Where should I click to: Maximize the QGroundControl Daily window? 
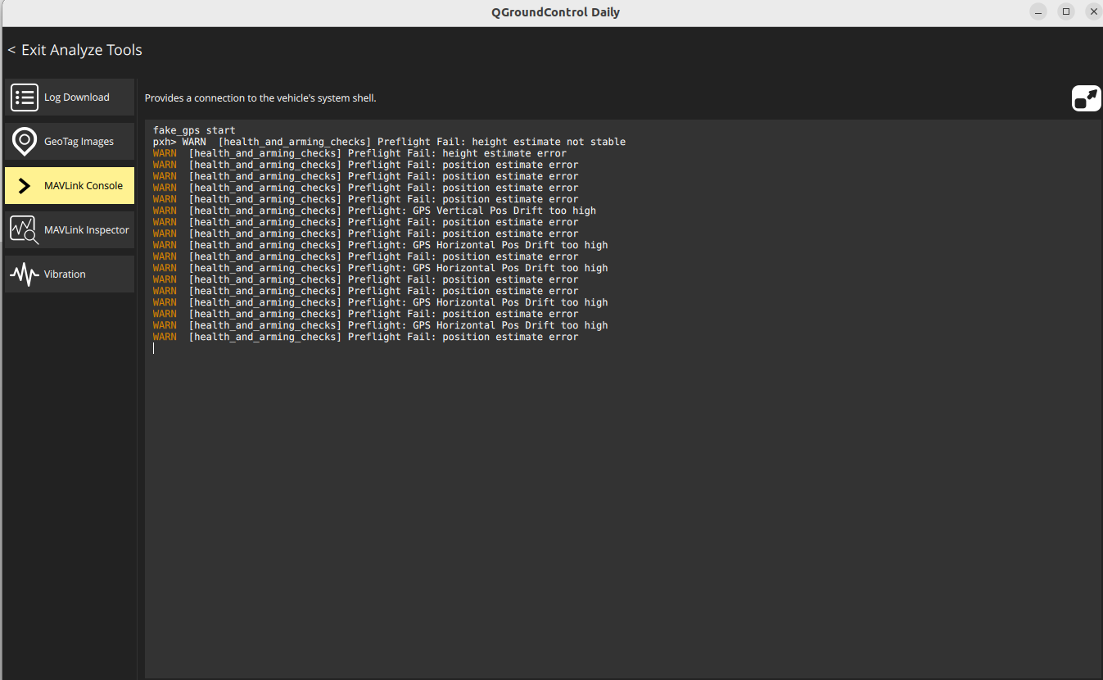pos(1065,11)
